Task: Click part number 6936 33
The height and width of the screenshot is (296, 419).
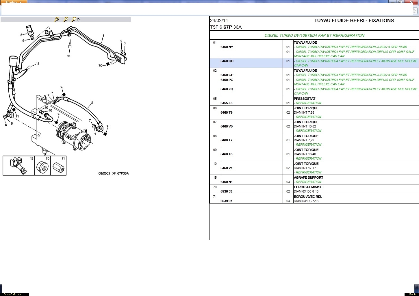Action: coord(226,191)
